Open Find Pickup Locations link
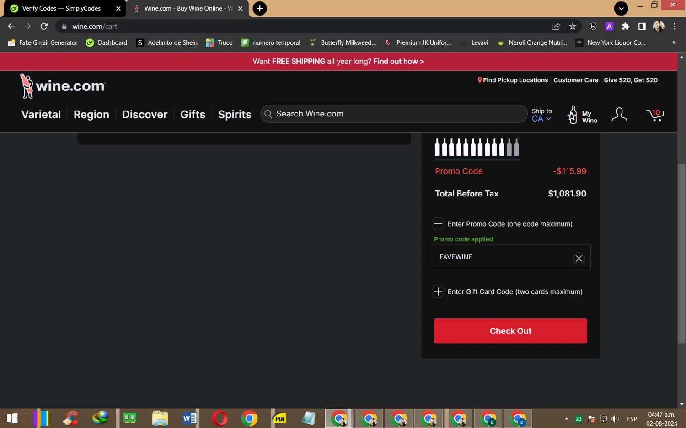 [x=515, y=80]
